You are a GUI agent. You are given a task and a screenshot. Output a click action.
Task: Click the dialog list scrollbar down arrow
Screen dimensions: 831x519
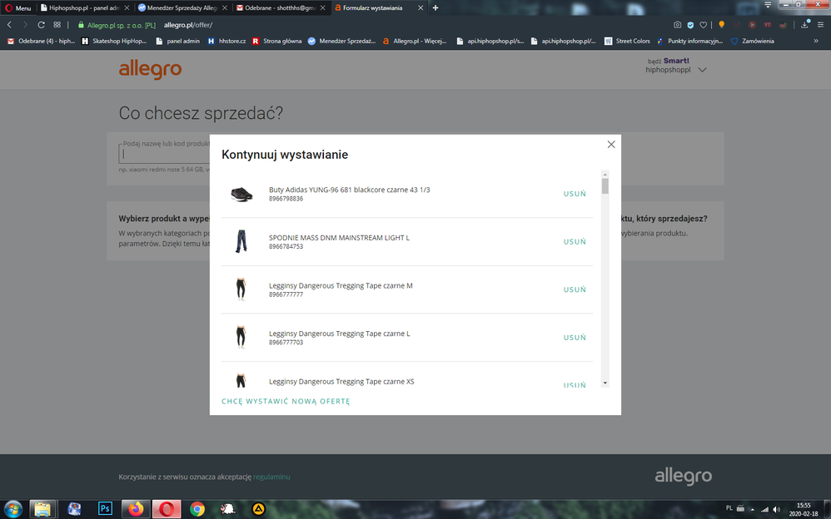[x=605, y=383]
